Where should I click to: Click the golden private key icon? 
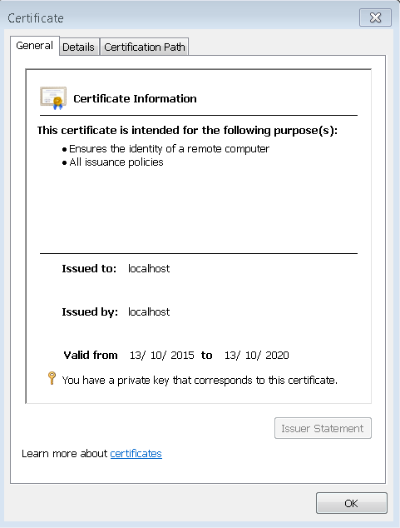52,378
